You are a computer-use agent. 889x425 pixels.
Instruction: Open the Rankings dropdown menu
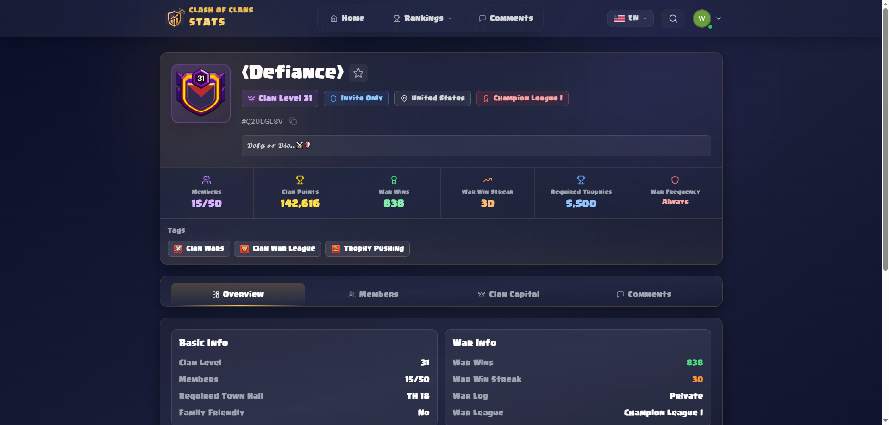point(422,18)
